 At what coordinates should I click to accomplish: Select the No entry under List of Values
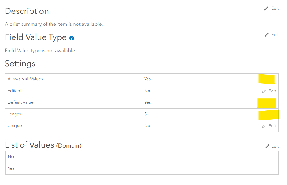click(x=11, y=156)
